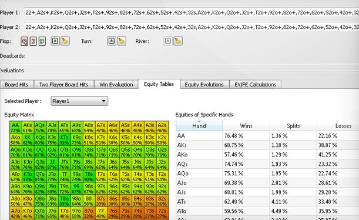Open the Selected Player dropdown

click(79, 101)
